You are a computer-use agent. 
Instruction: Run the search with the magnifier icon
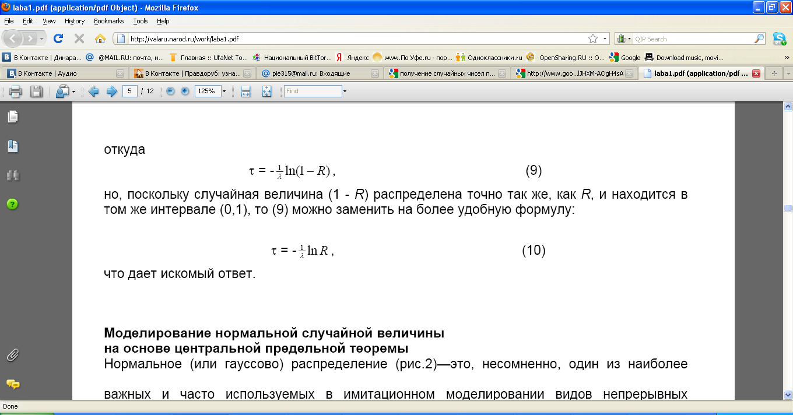759,39
